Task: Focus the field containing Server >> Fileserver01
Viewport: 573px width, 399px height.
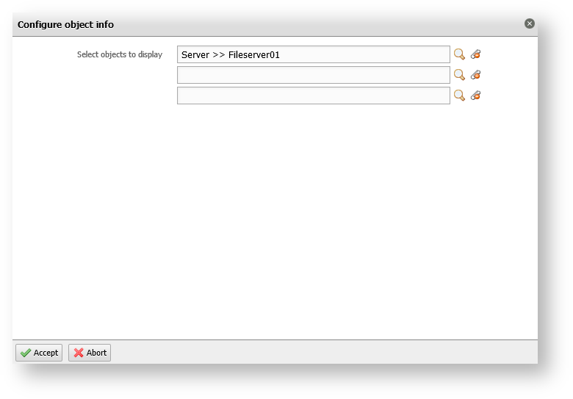Action: (314, 54)
